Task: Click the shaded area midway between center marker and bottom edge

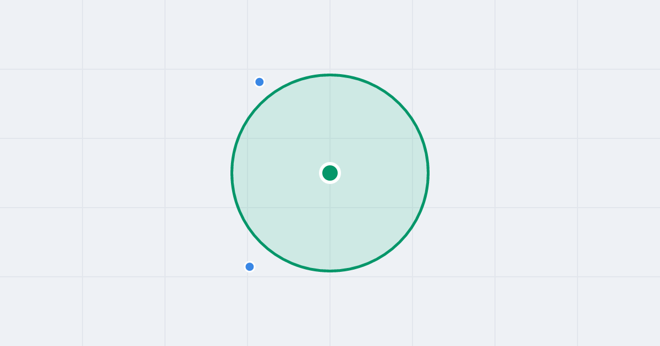Action: tap(330, 222)
